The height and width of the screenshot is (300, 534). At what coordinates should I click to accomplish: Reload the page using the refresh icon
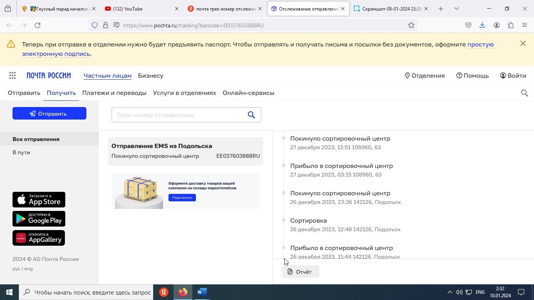click(x=38, y=25)
